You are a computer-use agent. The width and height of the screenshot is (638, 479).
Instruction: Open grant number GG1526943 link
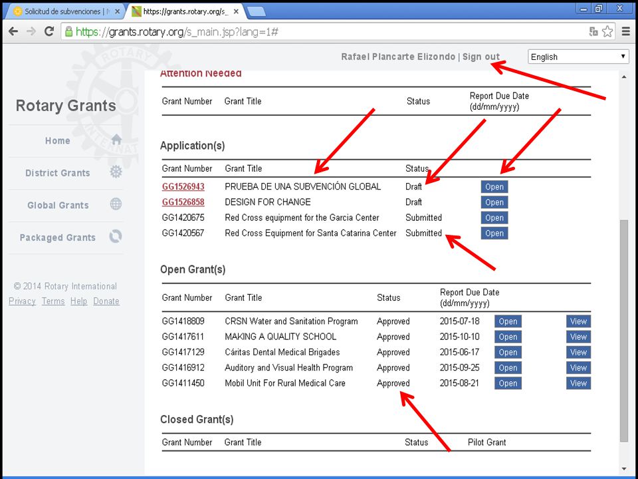click(x=183, y=186)
